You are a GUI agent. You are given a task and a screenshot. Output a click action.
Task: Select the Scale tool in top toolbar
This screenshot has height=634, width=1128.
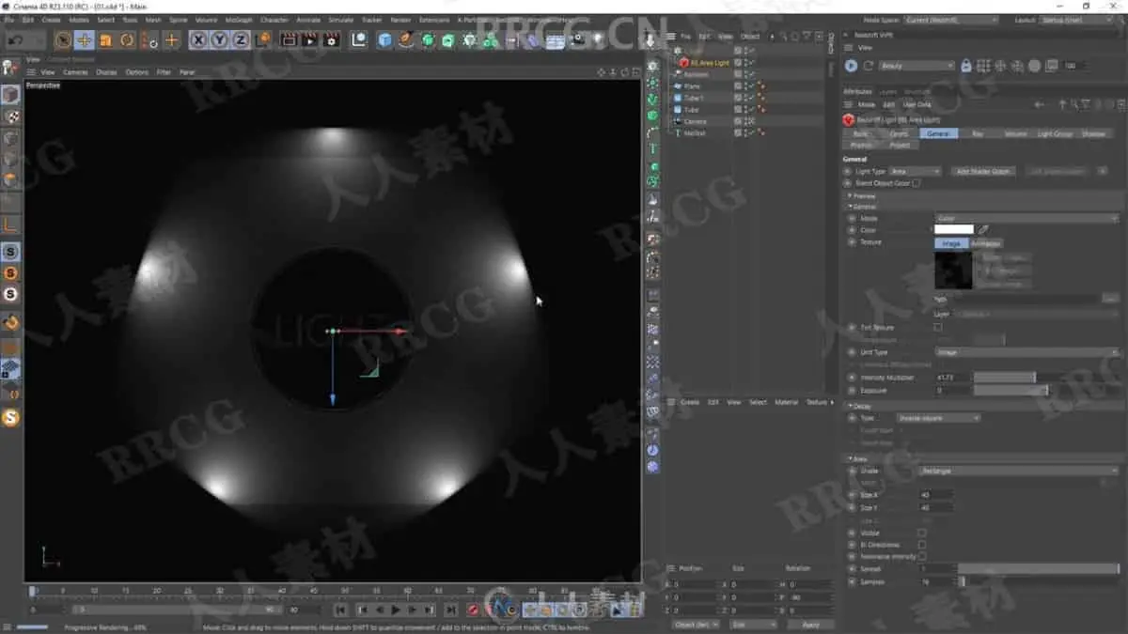pos(105,40)
